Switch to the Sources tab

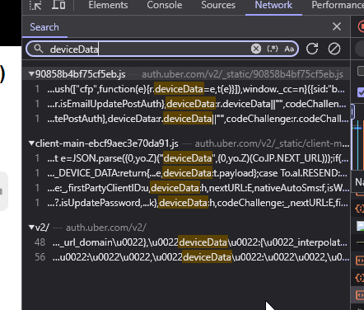pyautogui.click(x=218, y=5)
